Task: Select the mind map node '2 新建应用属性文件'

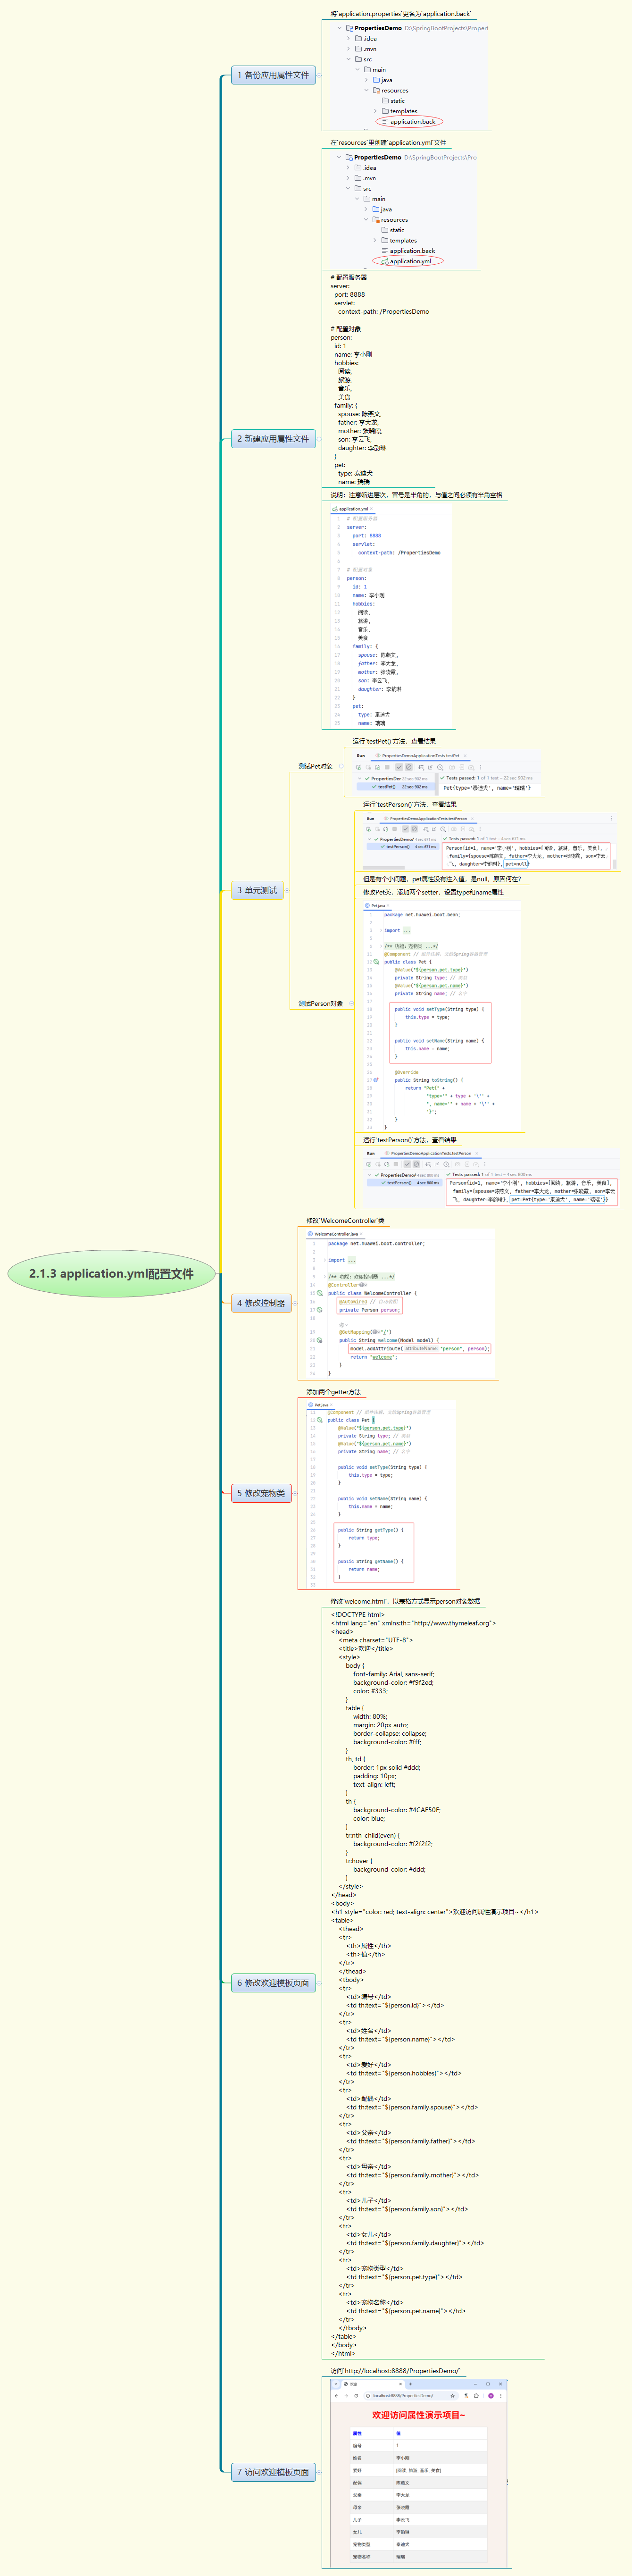Action: pos(273,439)
